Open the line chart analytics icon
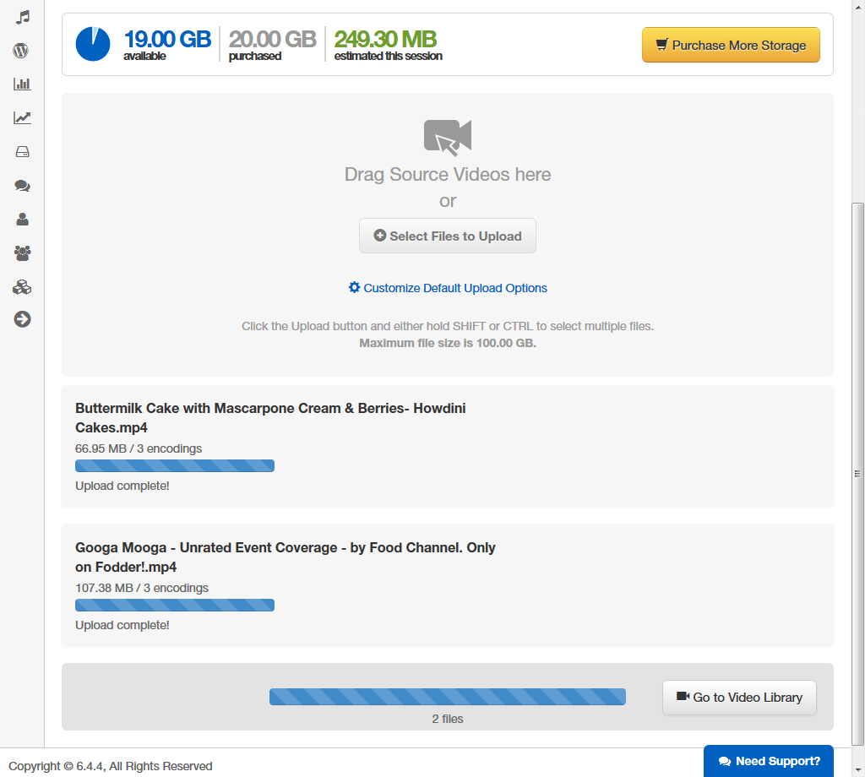Viewport: 865px width, 777px height. 22,118
